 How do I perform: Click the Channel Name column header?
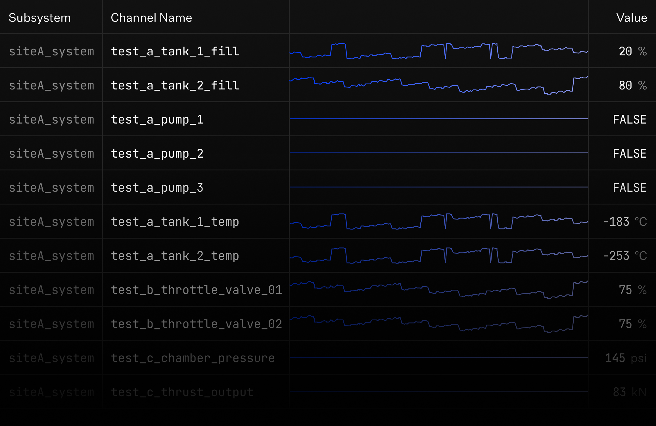pos(151,18)
